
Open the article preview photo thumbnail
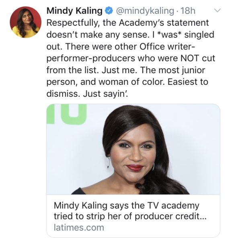133,149
